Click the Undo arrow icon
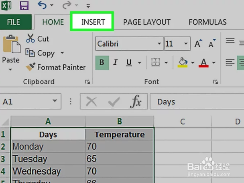Viewport: 244px width, 183px height. coord(42,6)
